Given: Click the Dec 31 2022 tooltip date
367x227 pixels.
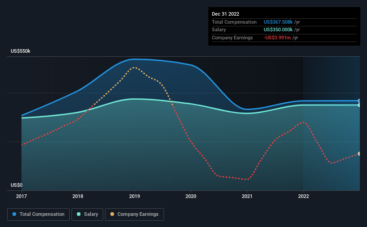Looking at the screenshot, I should [225, 14].
